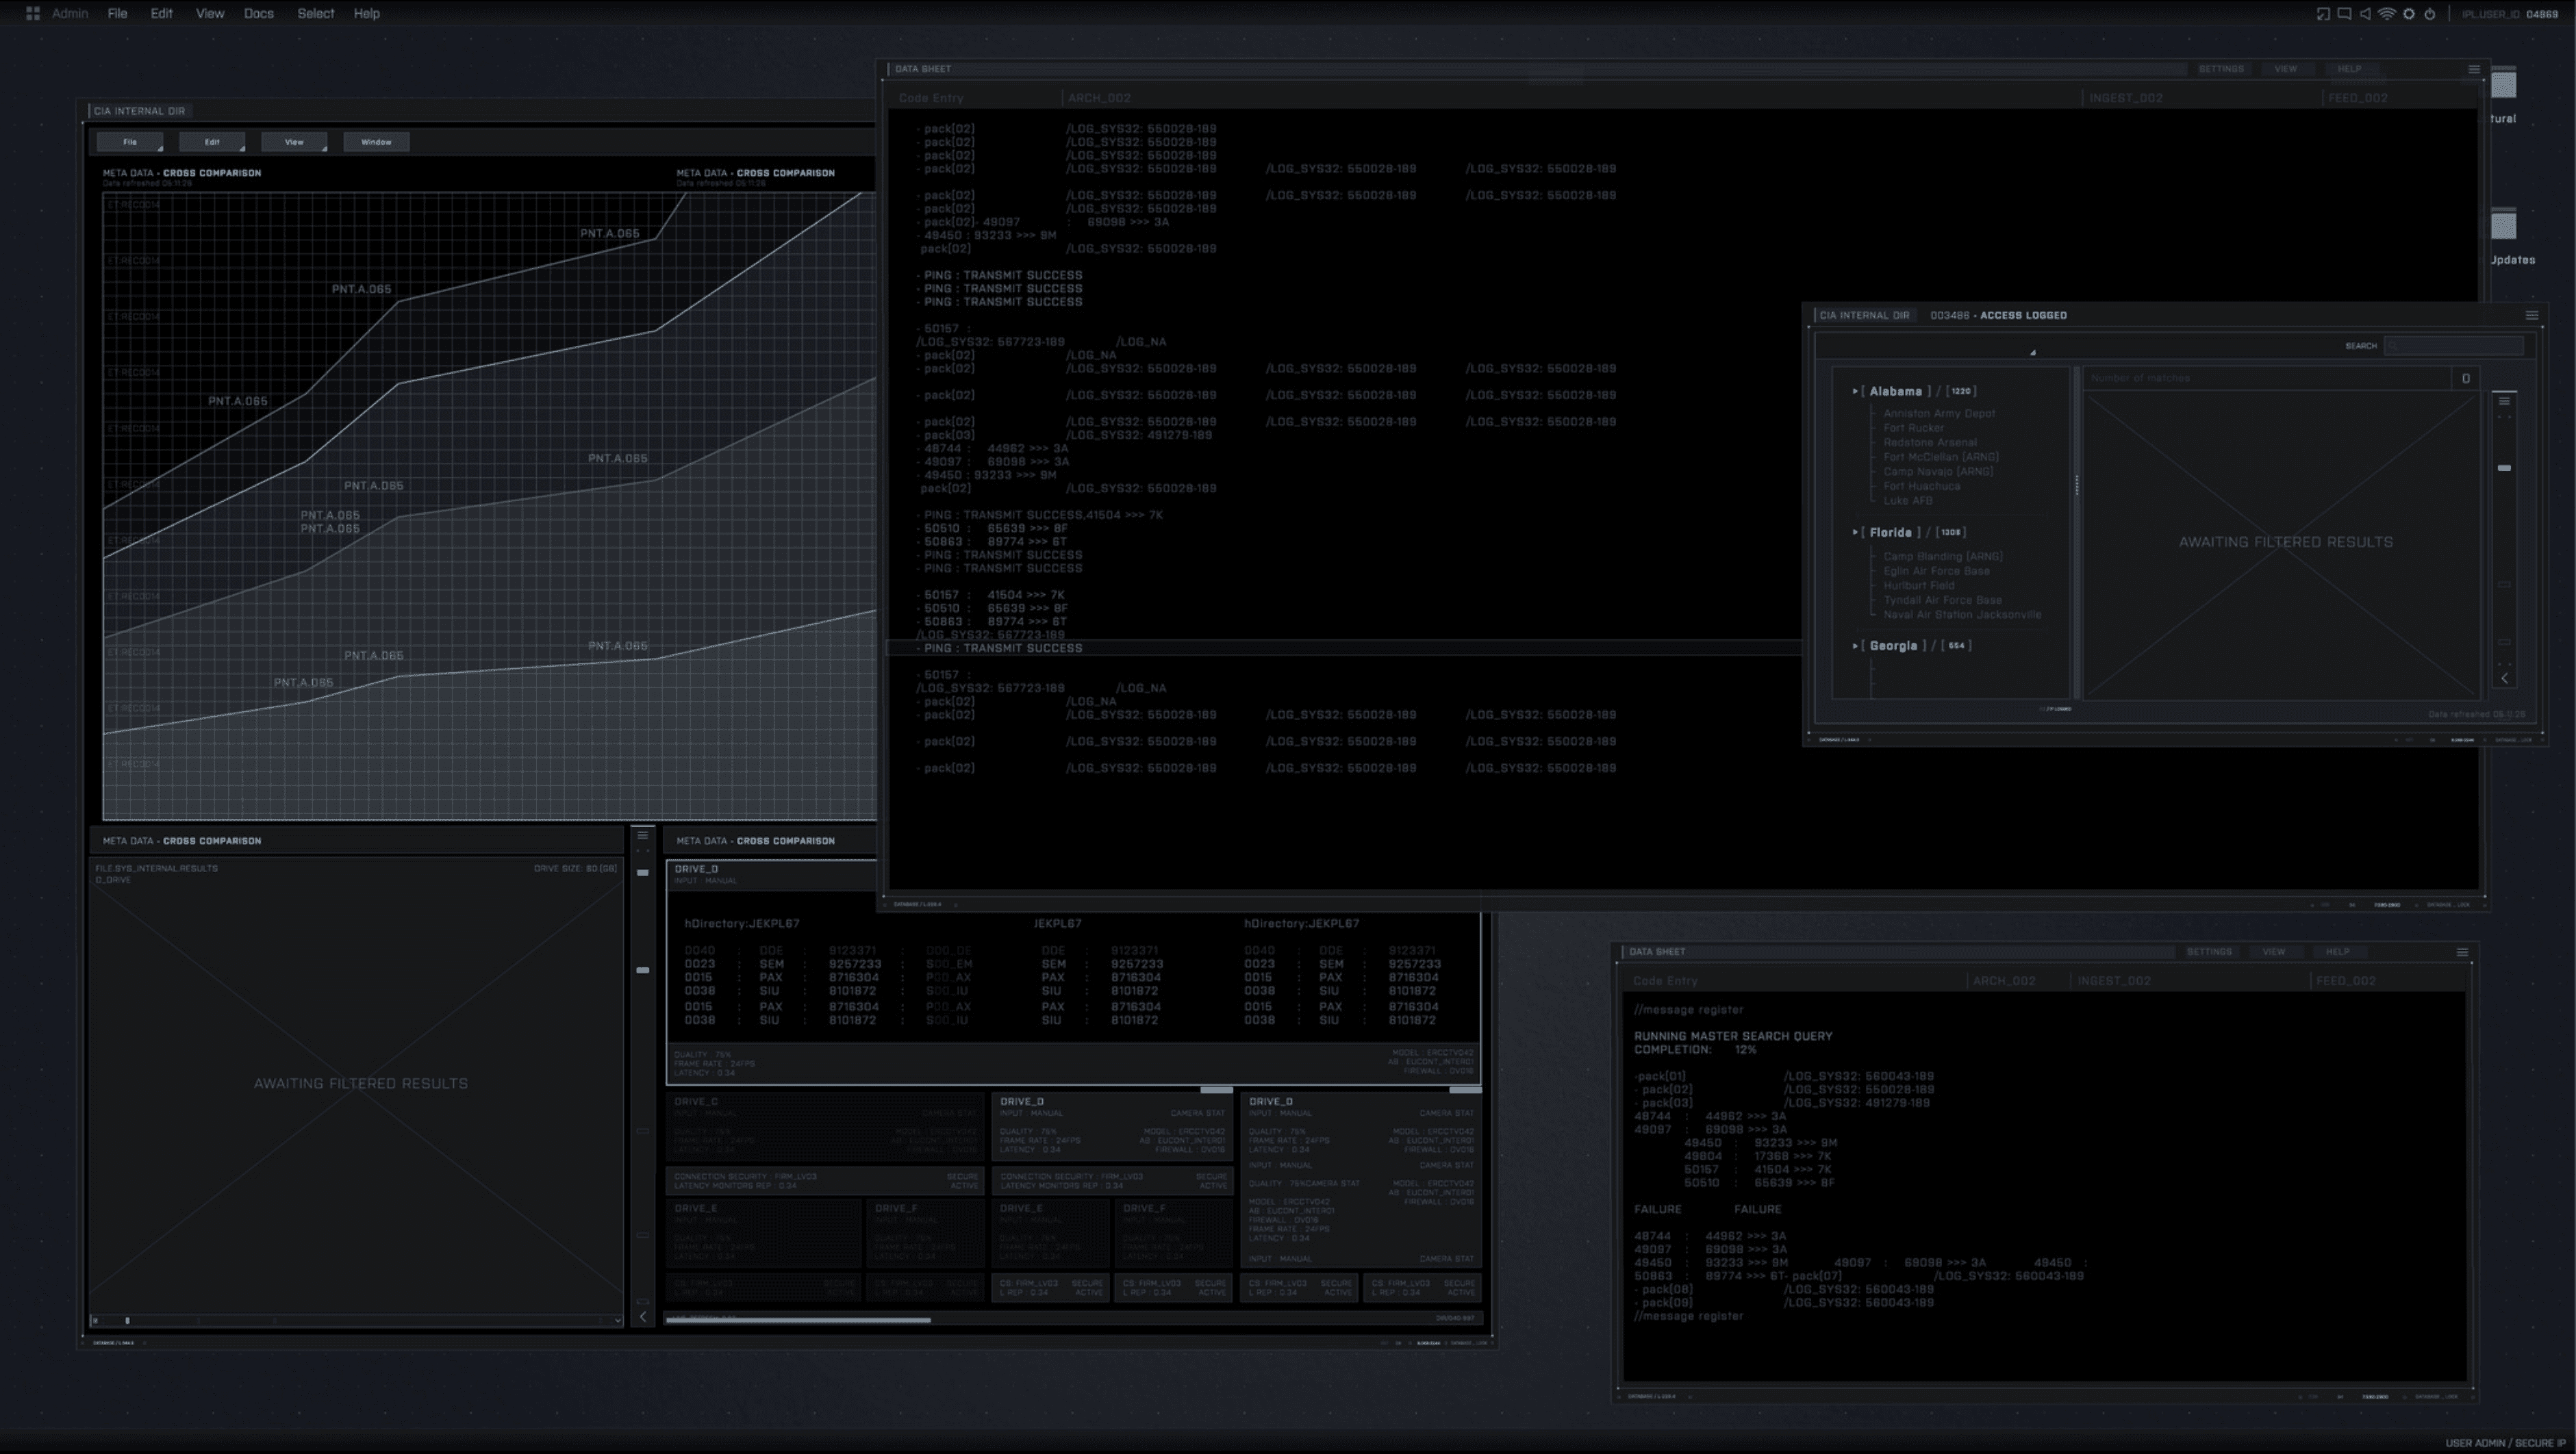Open the Select menu in top menu bar
The width and height of the screenshot is (2576, 1454).
316,13
